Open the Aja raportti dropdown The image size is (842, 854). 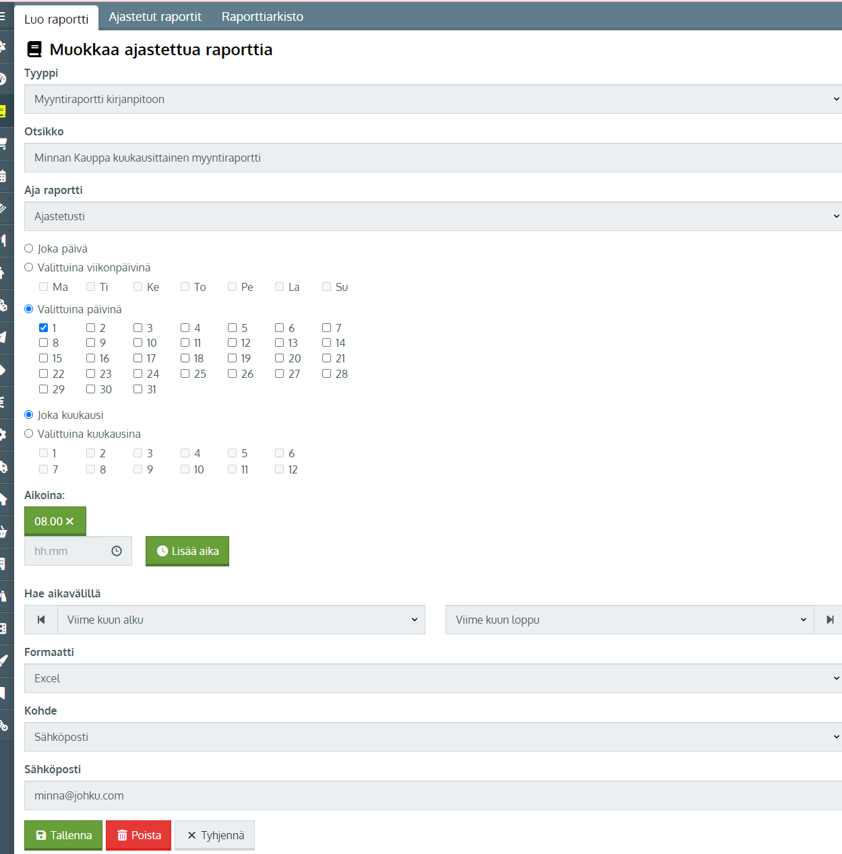[x=433, y=216]
